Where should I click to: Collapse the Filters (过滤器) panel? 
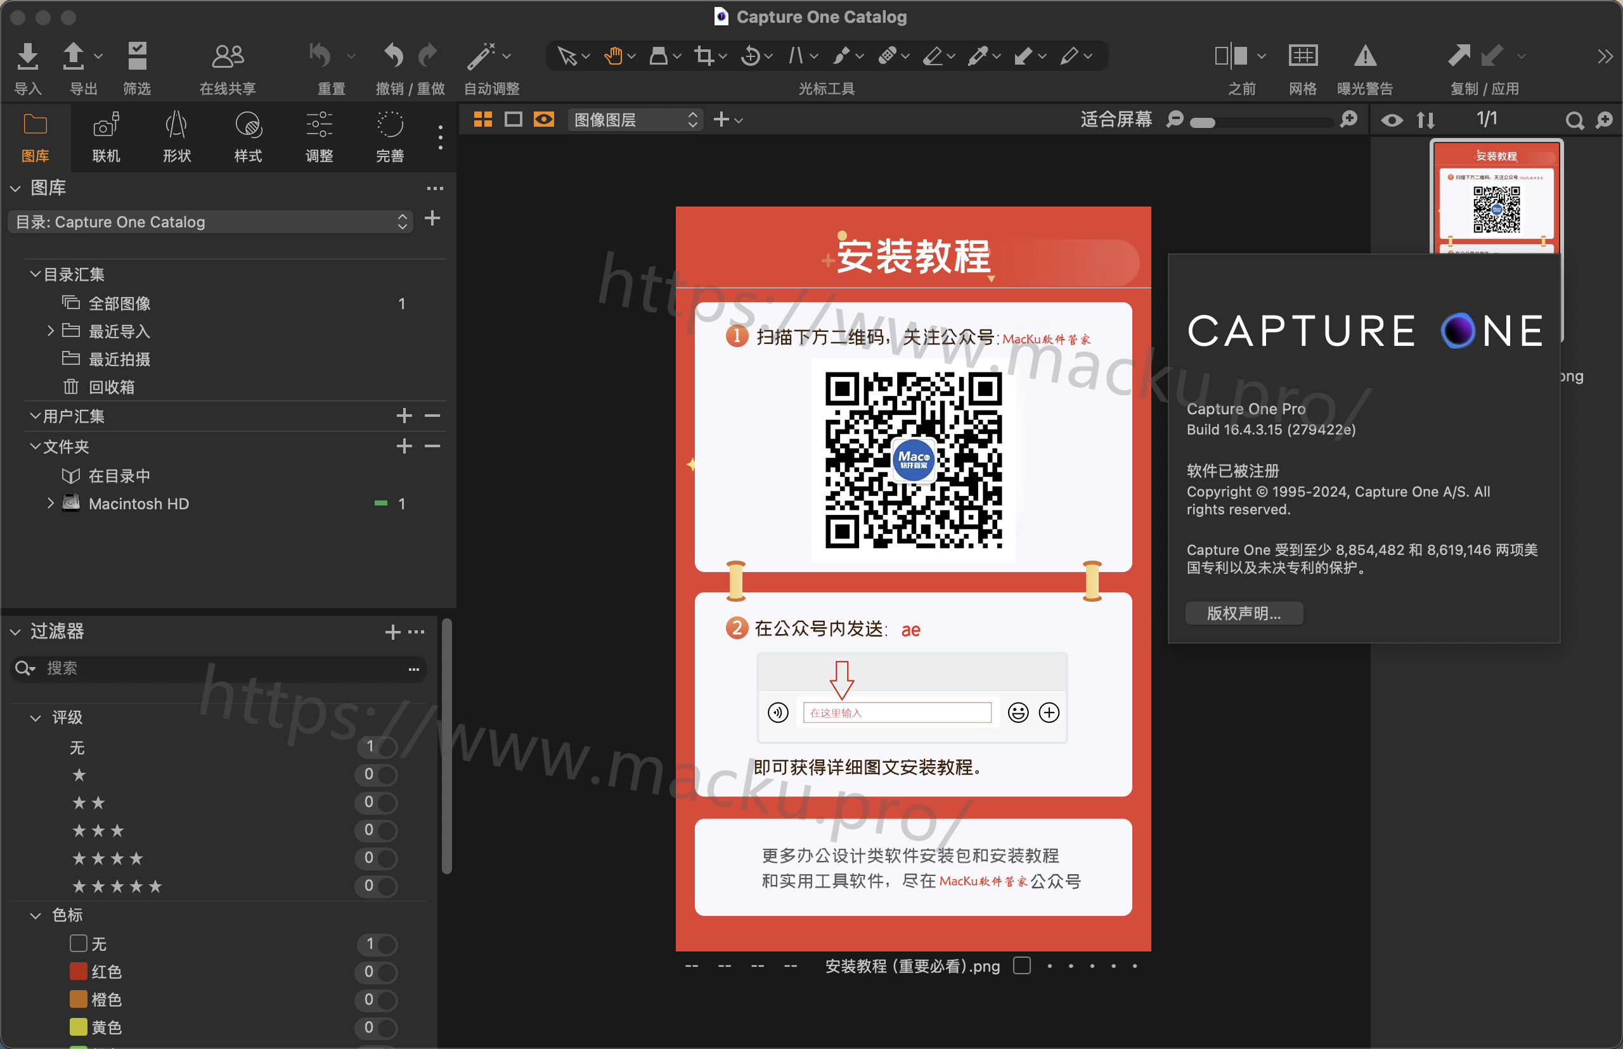point(15,632)
